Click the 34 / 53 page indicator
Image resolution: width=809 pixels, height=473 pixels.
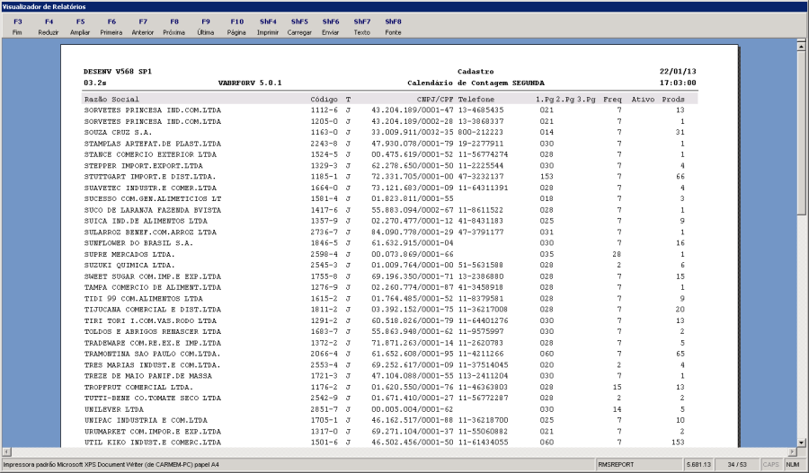point(737,465)
